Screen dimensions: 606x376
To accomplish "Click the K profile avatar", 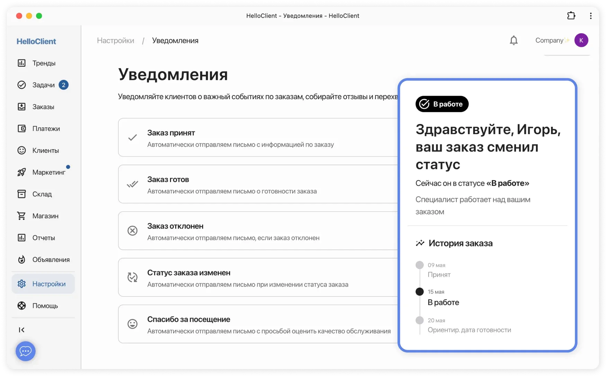I will [582, 40].
